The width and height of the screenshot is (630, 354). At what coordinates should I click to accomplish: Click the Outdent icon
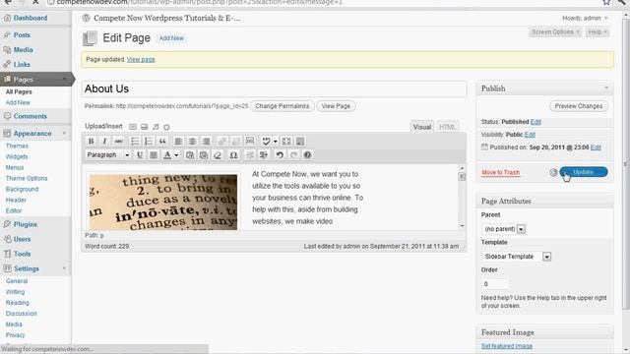[249, 155]
